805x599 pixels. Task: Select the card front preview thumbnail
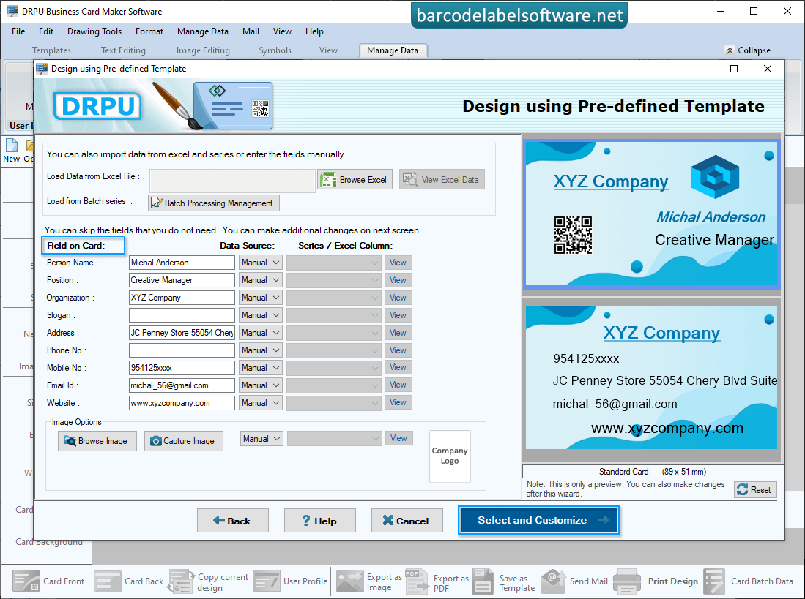[x=652, y=214]
